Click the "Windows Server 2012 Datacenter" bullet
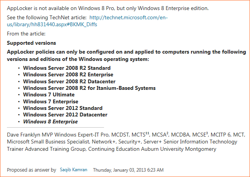 (x=65, y=115)
